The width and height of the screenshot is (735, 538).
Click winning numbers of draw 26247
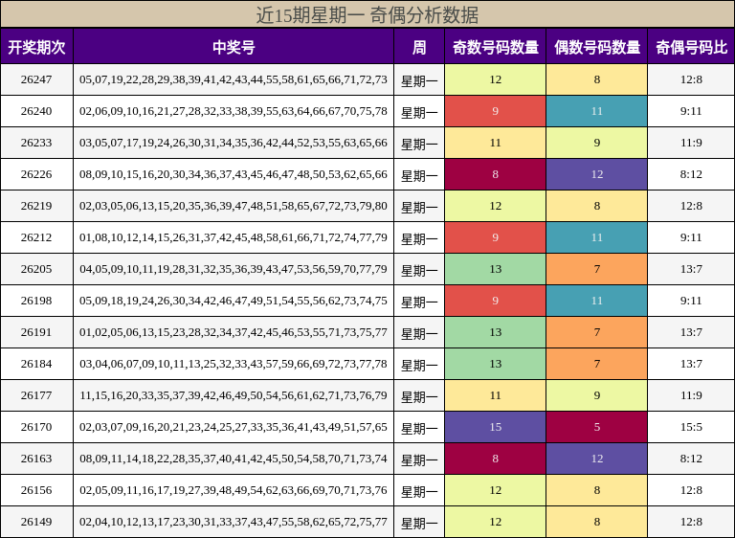pyautogui.click(x=234, y=79)
